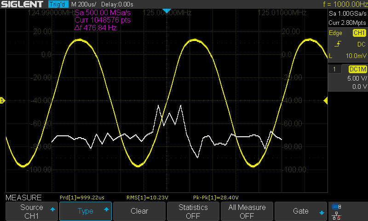Click the USB drive status icon
The width and height of the screenshot is (368, 221).
[337, 206]
